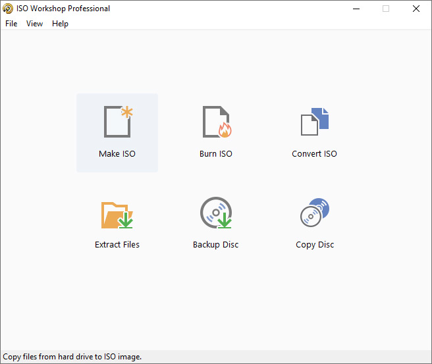
Task: Open the Make ISO tool
Action: pyautogui.click(x=117, y=133)
